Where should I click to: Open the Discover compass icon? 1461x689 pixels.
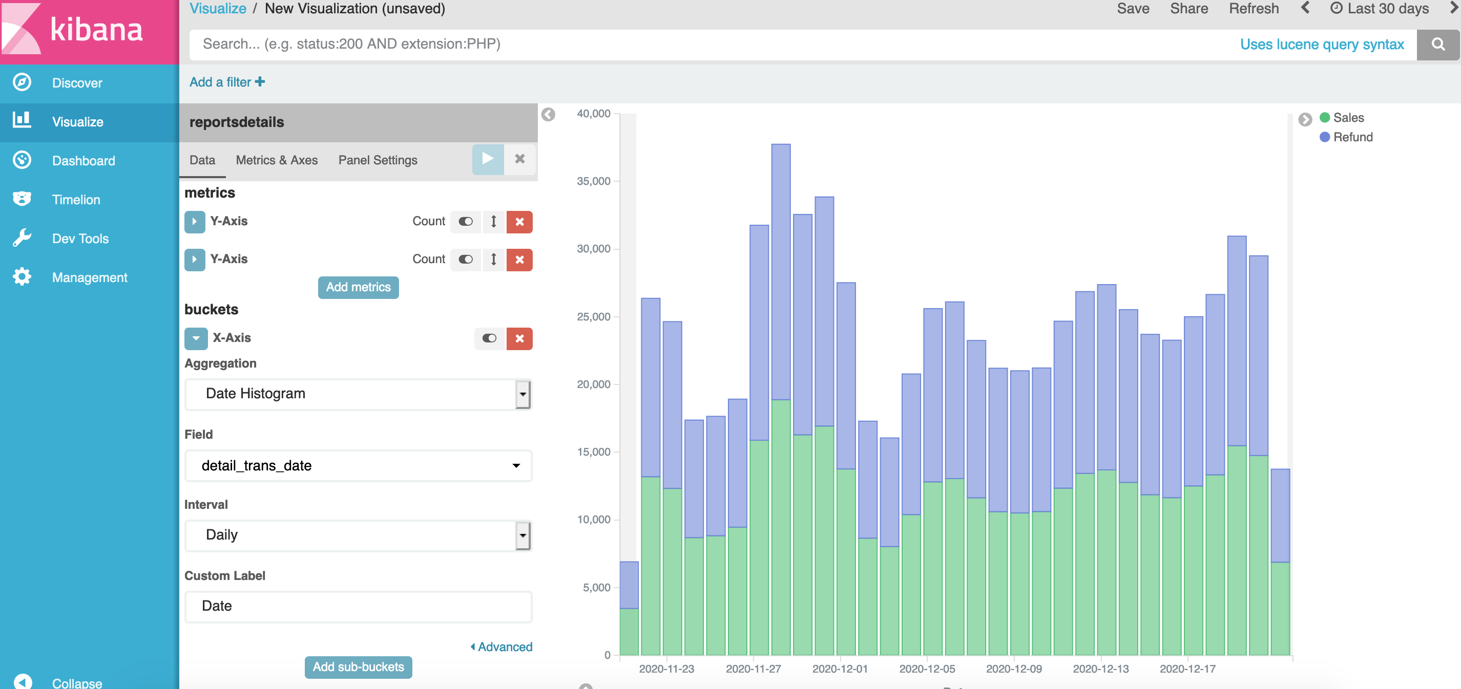22,83
